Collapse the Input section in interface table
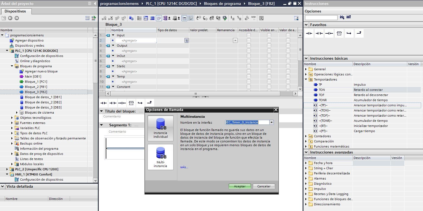 (113, 35)
